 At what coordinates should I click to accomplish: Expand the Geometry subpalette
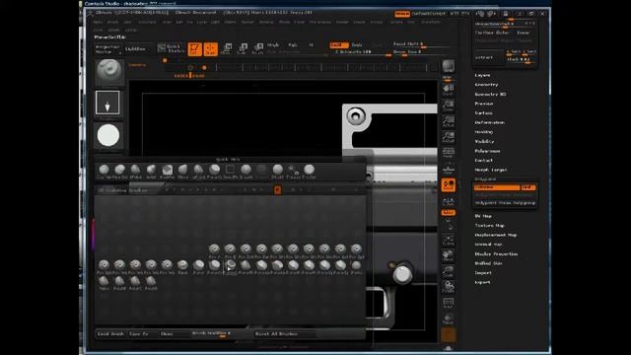coord(486,85)
